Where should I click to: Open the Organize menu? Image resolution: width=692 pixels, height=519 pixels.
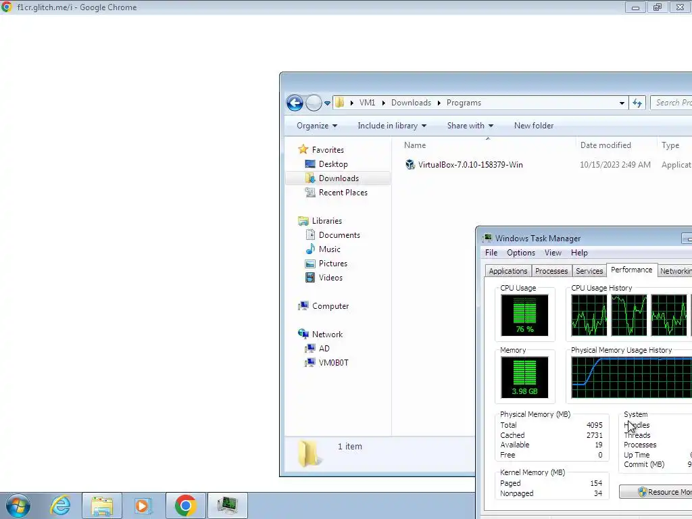tap(317, 126)
